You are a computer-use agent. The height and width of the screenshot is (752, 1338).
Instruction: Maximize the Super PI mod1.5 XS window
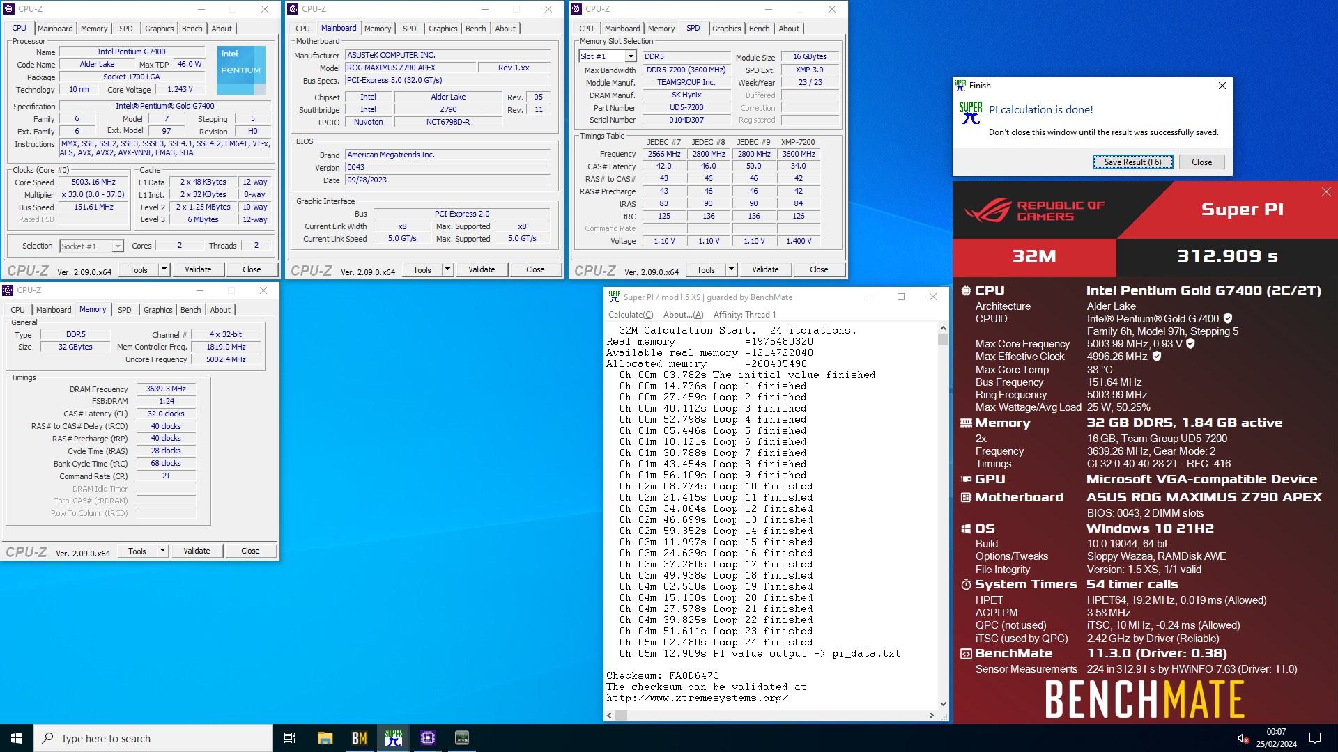point(900,297)
